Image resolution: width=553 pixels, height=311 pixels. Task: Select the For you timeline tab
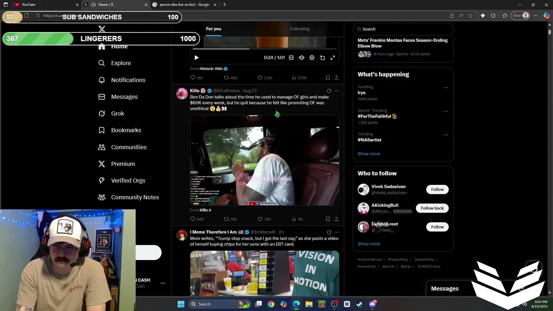coord(213,29)
